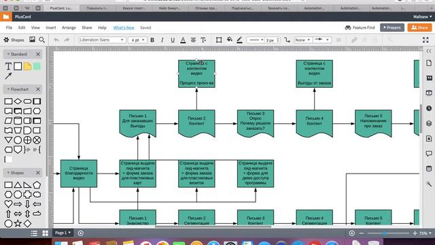
Task: Open the 75% zoom level dropdown
Action: click(x=425, y=233)
